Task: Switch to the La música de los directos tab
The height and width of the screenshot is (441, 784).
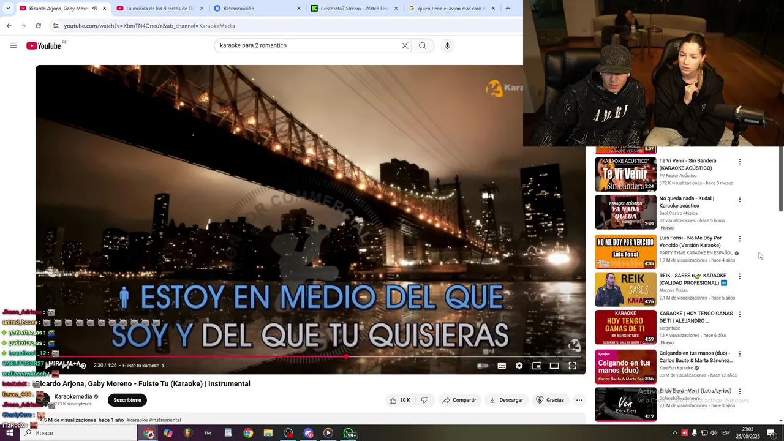Action: click(160, 9)
